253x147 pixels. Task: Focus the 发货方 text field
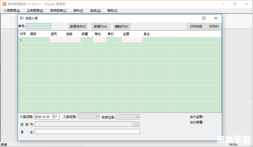(84, 124)
